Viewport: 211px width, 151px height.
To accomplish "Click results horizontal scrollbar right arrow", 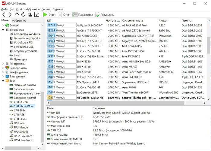I will (x=204, y=103).
